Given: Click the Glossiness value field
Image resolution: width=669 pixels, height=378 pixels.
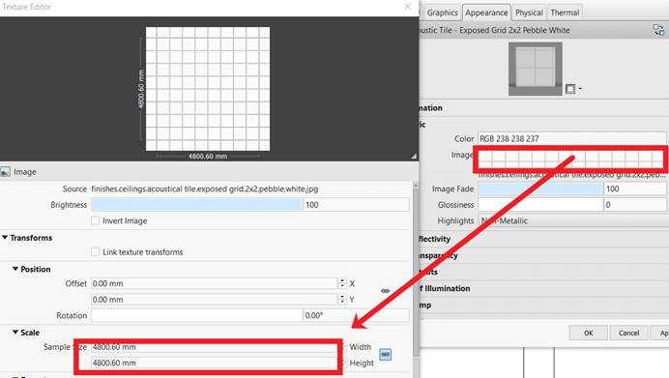Looking at the screenshot, I should pyautogui.click(x=635, y=205).
